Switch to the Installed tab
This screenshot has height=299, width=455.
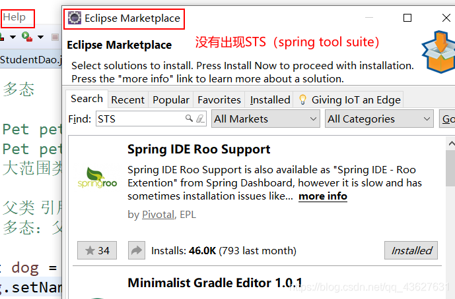pyautogui.click(x=270, y=100)
